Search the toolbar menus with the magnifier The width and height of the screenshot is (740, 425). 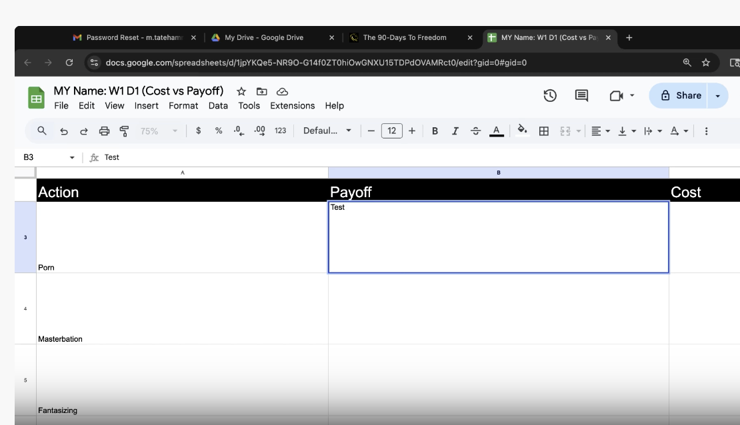click(x=42, y=131)
